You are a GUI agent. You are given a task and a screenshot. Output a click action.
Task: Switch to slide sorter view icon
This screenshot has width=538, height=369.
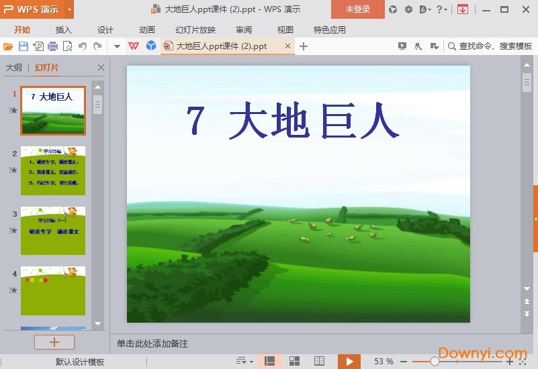pos(294,361)
